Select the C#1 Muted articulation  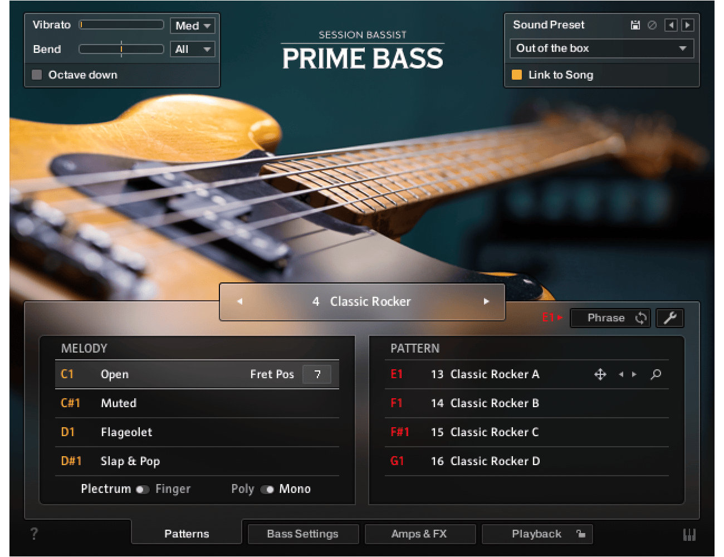197,403
